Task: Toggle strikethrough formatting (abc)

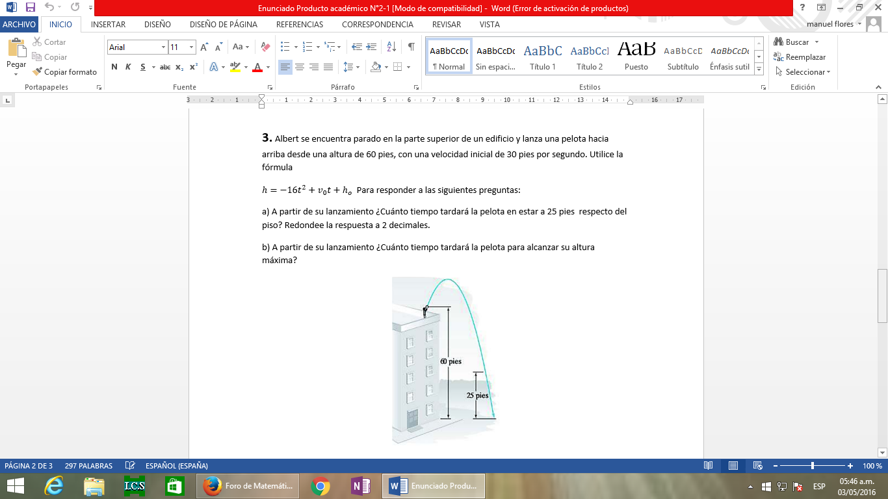Action: coord(165,67)
